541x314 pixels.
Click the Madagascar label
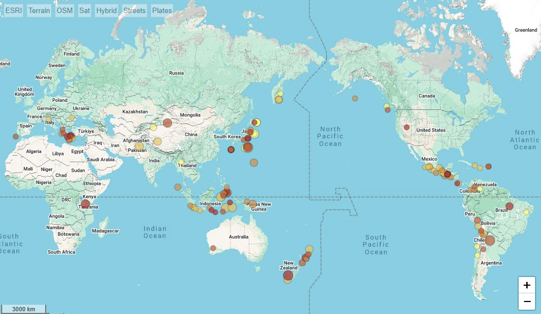pos(105,231)
